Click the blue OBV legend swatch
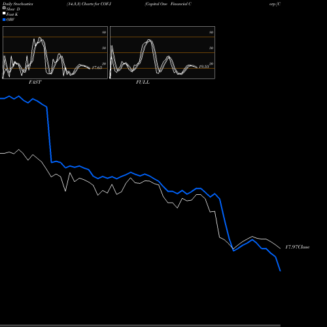The width and height of the screenshot is (327, 327). coord(4,20)
